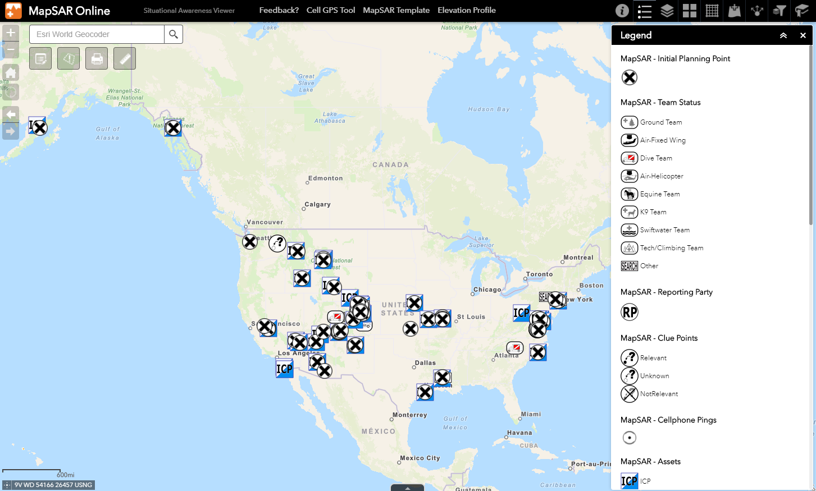Click the Air-Fixed Wing legend entry

[653, 140]
